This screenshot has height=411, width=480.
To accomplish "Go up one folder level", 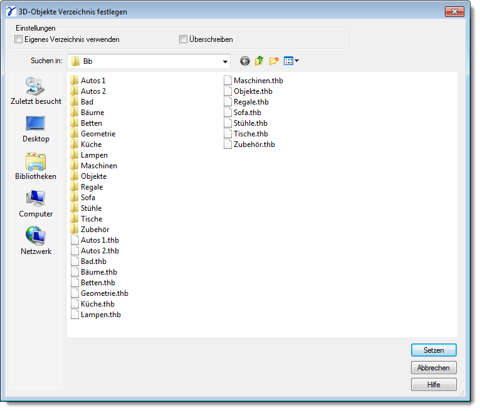I will (x=259, y=61).
